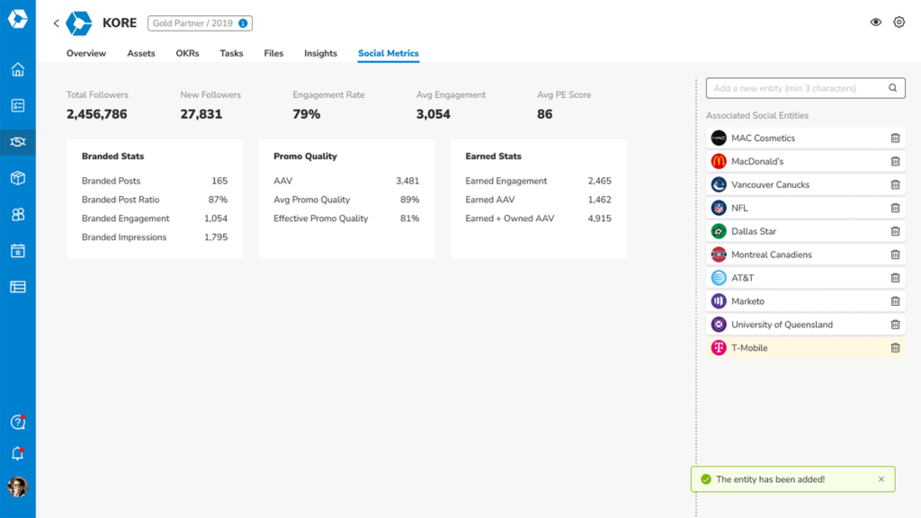This screenshot has width=921, height=518.
Task: Remove the NFL entity using trash icon
Action: point(895,208)
